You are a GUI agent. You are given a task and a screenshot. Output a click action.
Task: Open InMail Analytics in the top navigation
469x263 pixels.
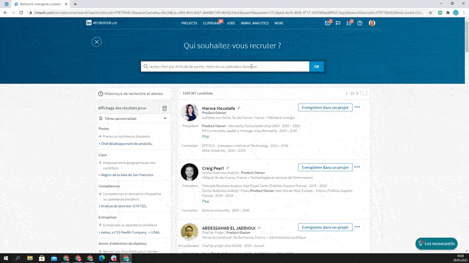click(x=254, y=23)
